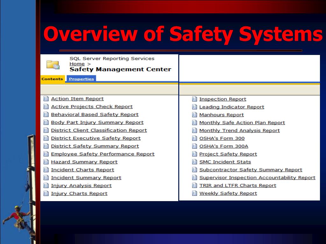The width and height of the screenshot is (326, 244).
Task: Click report icon next to Manhours Report
Action: pos(195,115)
